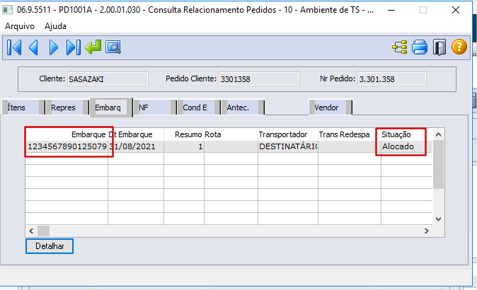Click the Trans Redespa column header
Screen dimensions: 477x290
point(349,134)
